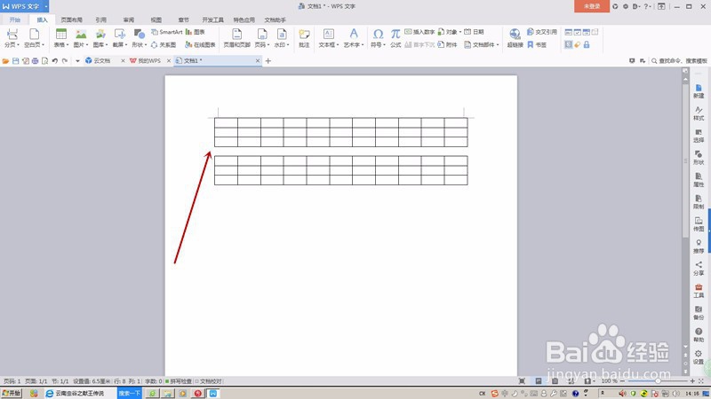
Task: Click the lock icon in the ribbon
Action: point(587,45)
